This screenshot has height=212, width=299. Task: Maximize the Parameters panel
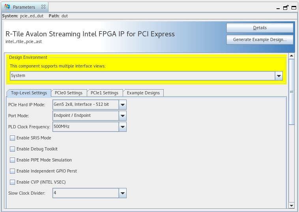pos(293,7)
